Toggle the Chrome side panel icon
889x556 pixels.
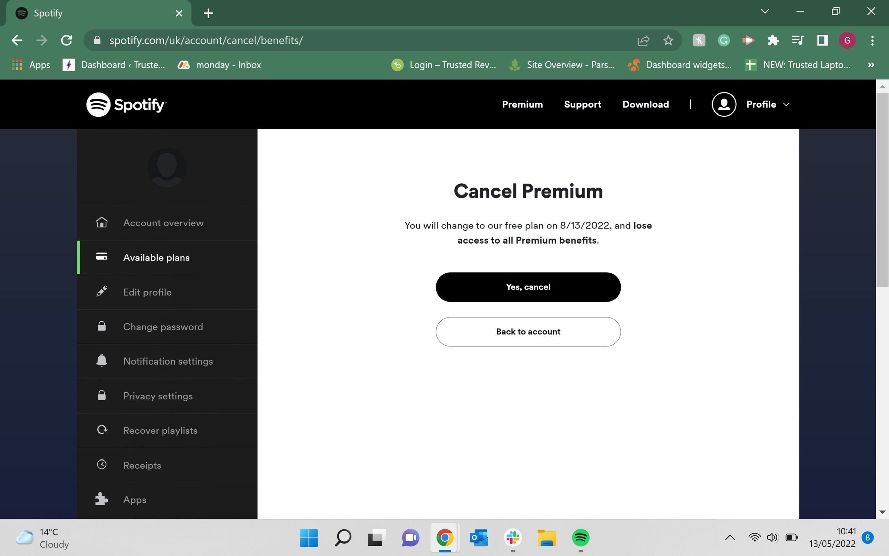pos(822,40)
